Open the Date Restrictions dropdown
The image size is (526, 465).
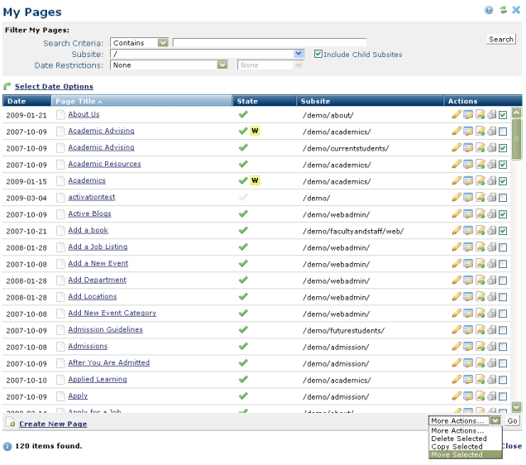tap(222, 65)
